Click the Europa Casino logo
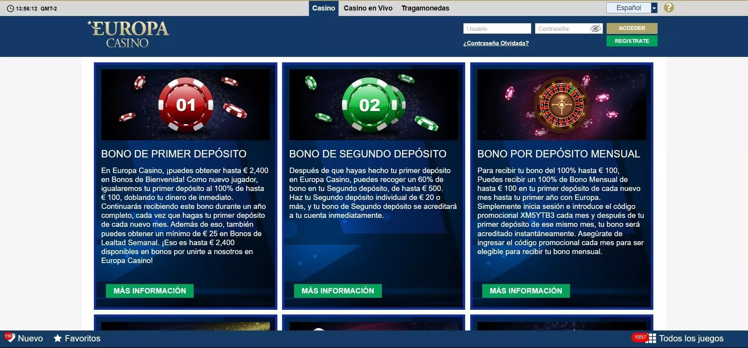The image size is (748, 348). click(x=129, y=35)
